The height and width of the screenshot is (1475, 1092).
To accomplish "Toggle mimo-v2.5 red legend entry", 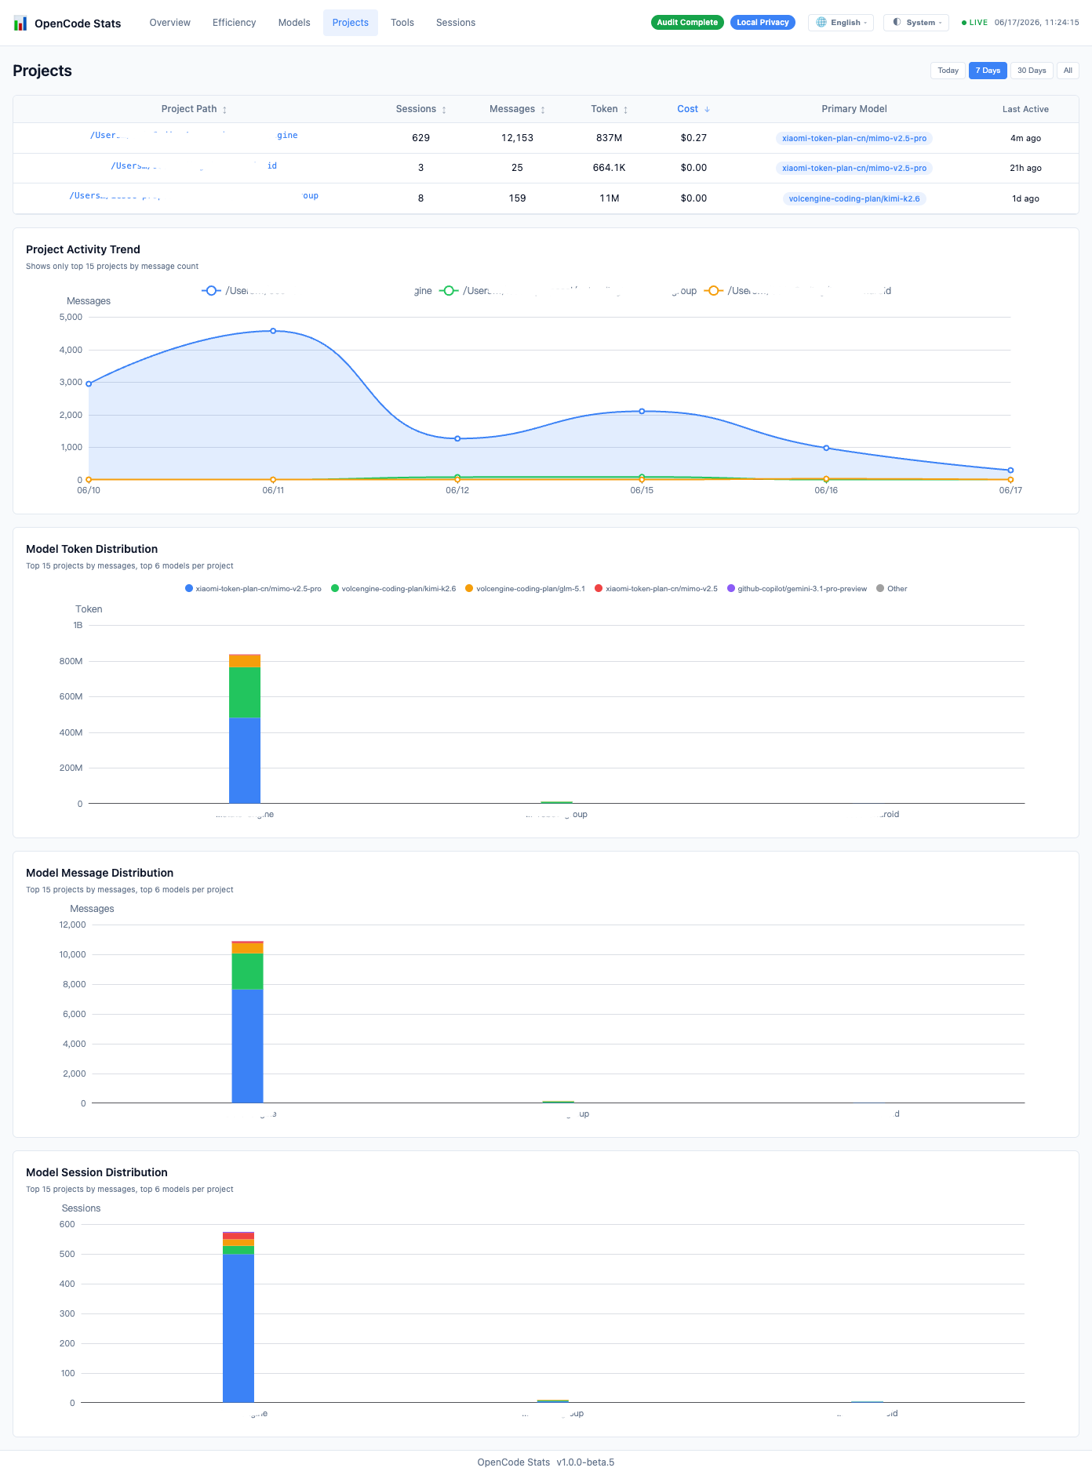I will 657,589.
